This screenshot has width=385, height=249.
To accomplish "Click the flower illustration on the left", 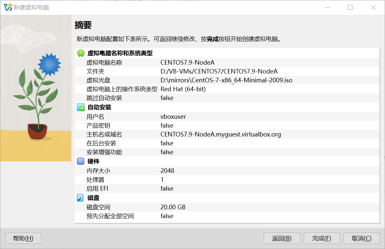I will (36, 88).
